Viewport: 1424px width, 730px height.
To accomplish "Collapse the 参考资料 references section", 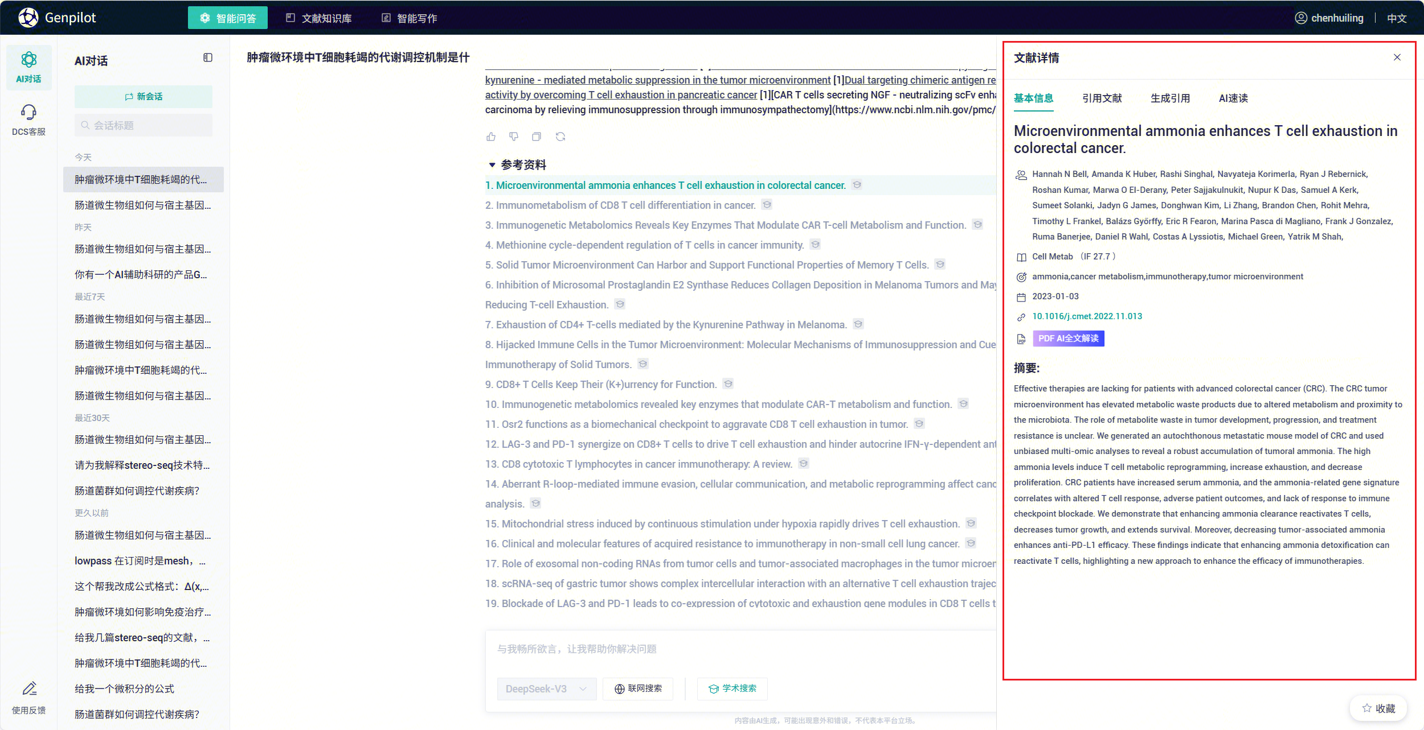I will point(492,165).
